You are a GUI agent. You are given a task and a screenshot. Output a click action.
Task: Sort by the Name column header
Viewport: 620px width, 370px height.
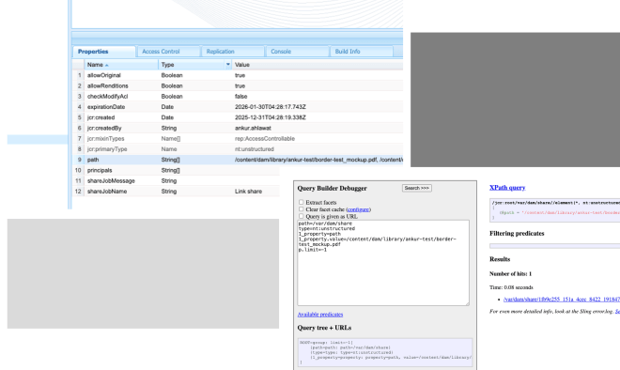pos(121,65)
